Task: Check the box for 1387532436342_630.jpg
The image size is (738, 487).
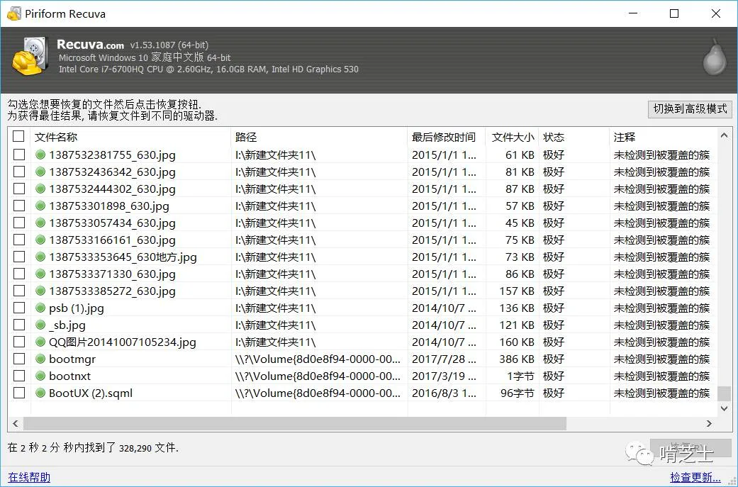Action: coord(19,172)
